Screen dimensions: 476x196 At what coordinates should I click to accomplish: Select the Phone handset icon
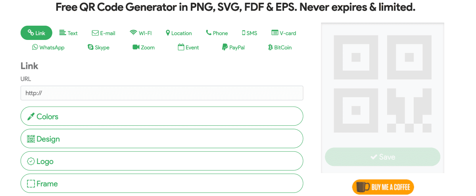(x=209, y=33)
